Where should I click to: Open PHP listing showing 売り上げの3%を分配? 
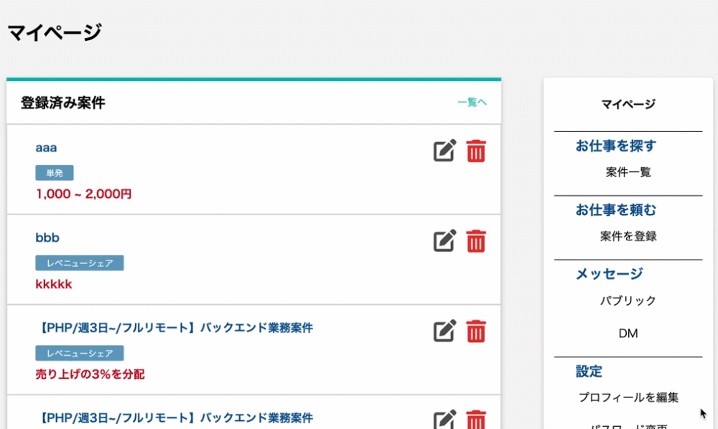coord(177,328)
